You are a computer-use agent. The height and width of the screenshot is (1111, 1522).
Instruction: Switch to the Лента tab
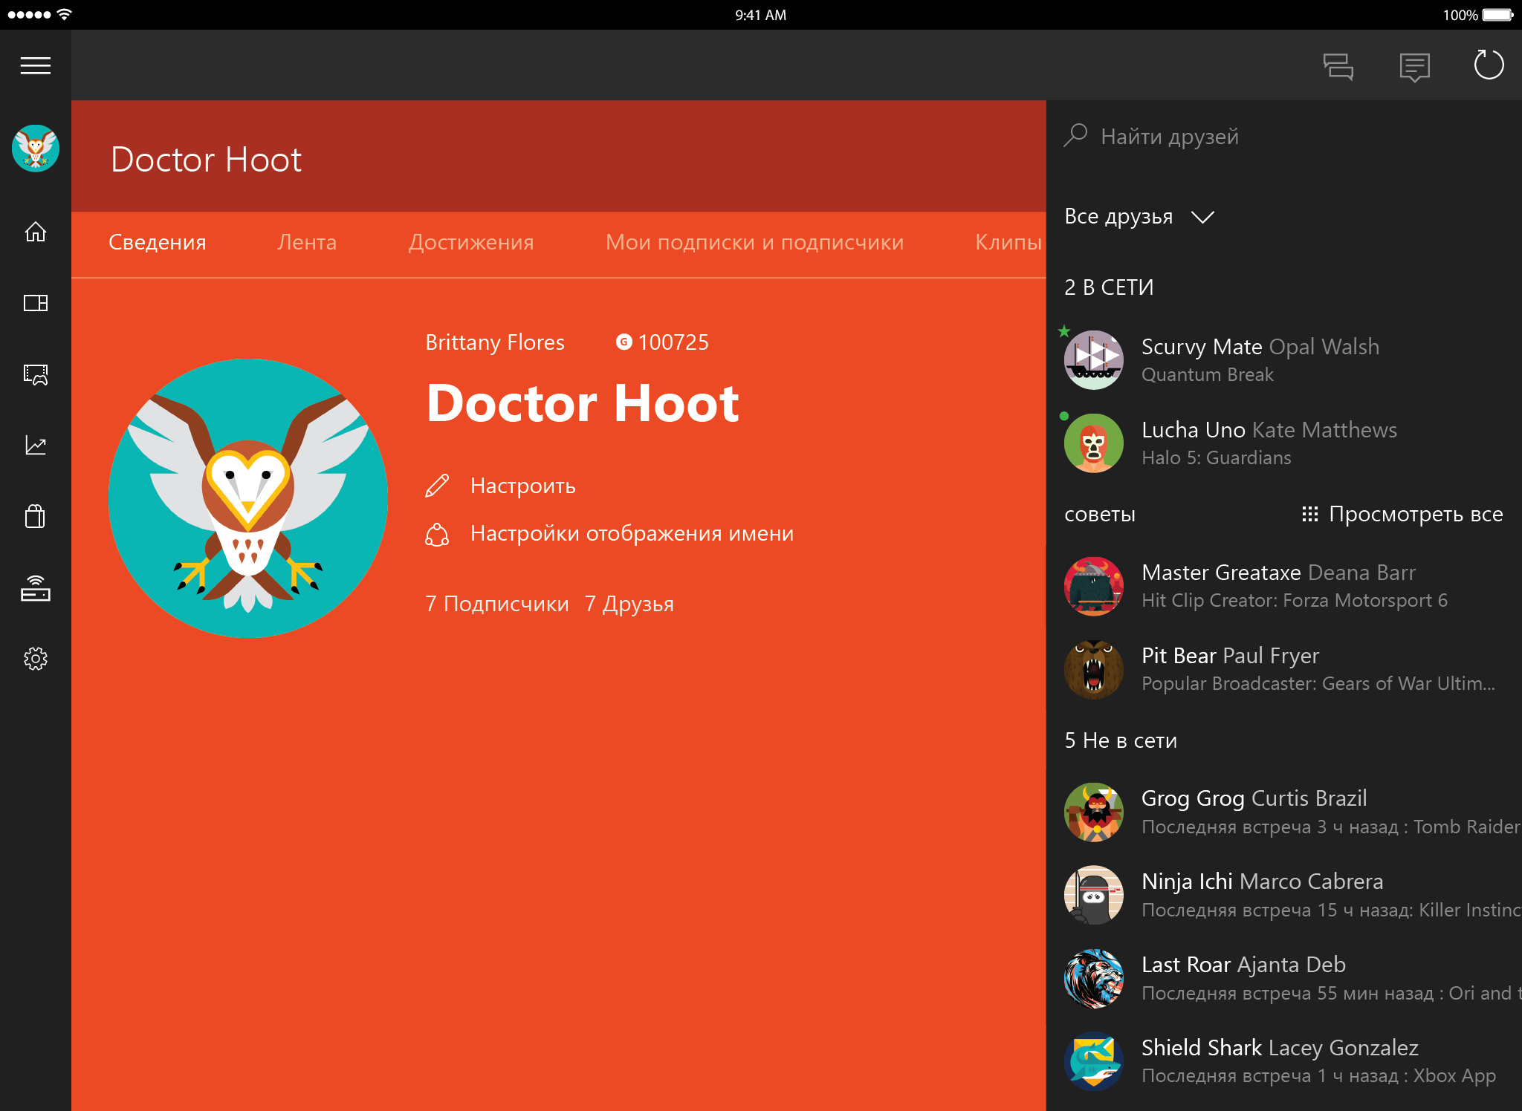tap(306, 242)
